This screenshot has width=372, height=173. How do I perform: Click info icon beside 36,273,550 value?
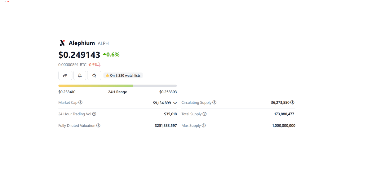click(x=292, y=103)
